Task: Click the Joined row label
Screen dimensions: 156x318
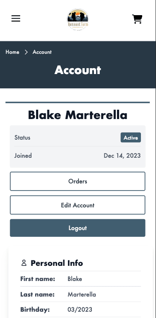Action: (23, 156)
